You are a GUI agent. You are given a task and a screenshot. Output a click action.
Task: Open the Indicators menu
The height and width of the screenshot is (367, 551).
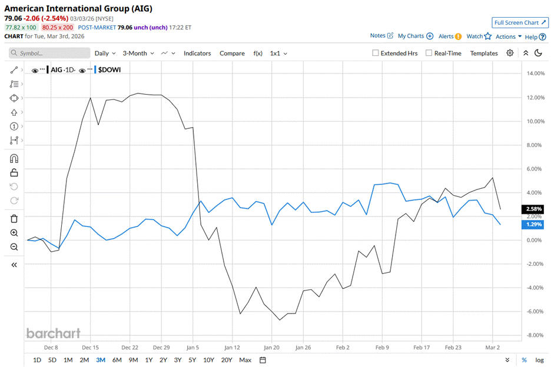[197, 53]
